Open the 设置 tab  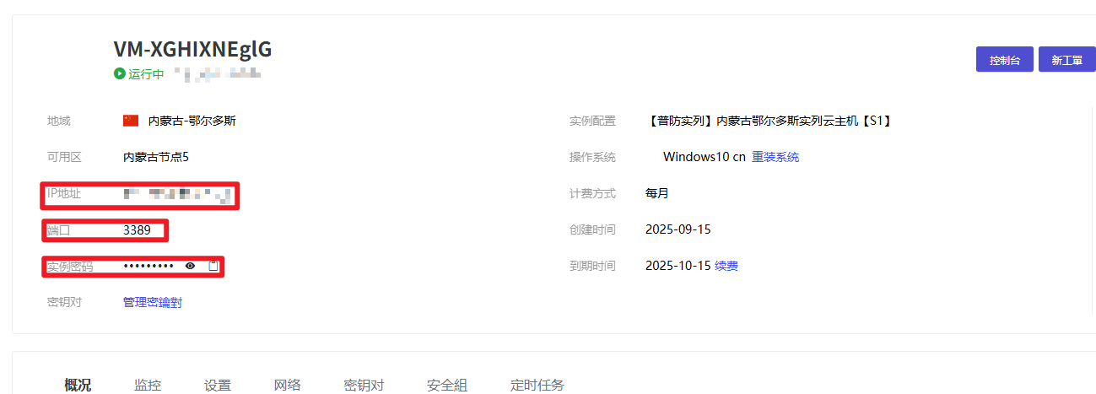click(x=218, y=385)
